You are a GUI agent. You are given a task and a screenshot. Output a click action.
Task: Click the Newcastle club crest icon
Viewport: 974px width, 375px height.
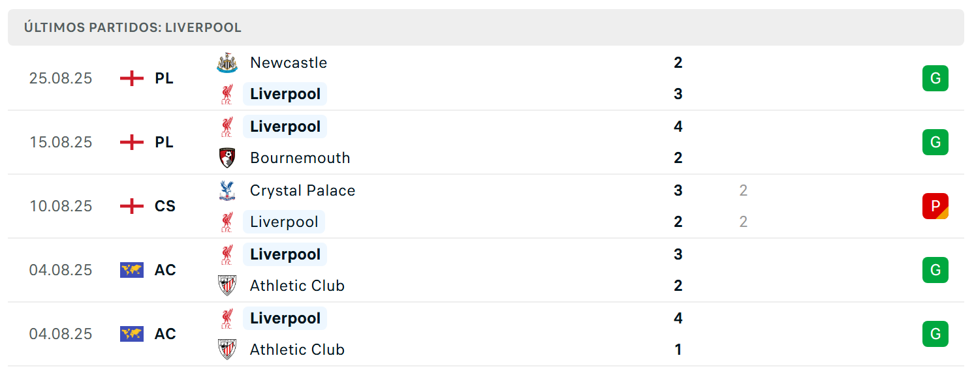point(227,63)
